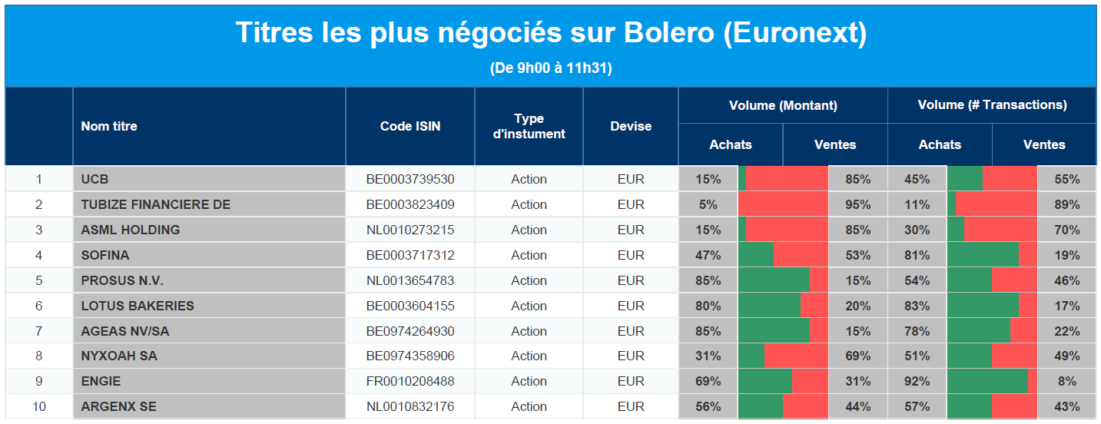Viewport: 1101px width, 424px height.
Task: Click the red sell bar for TUBIZE amount
Action: pyautogui.click(x=784, y=204)
